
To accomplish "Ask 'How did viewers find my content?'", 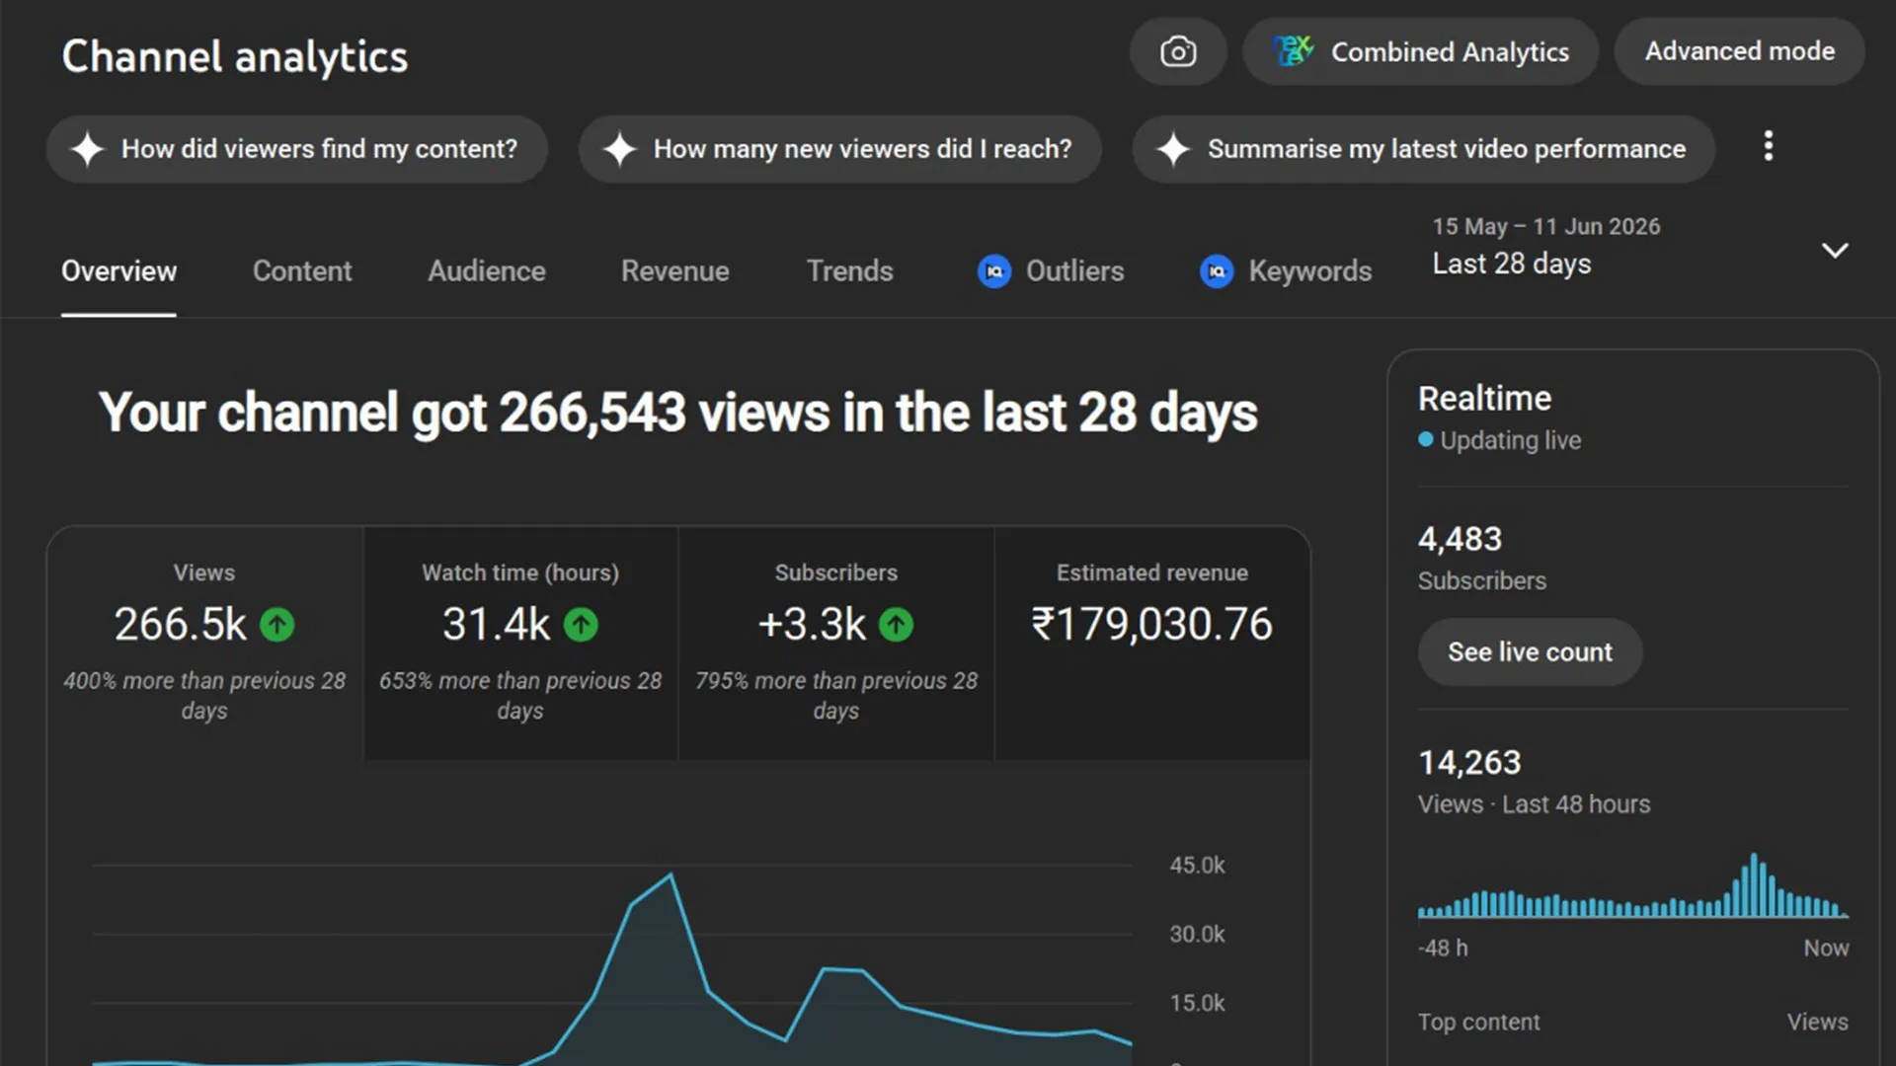I will tap(297, 149).
